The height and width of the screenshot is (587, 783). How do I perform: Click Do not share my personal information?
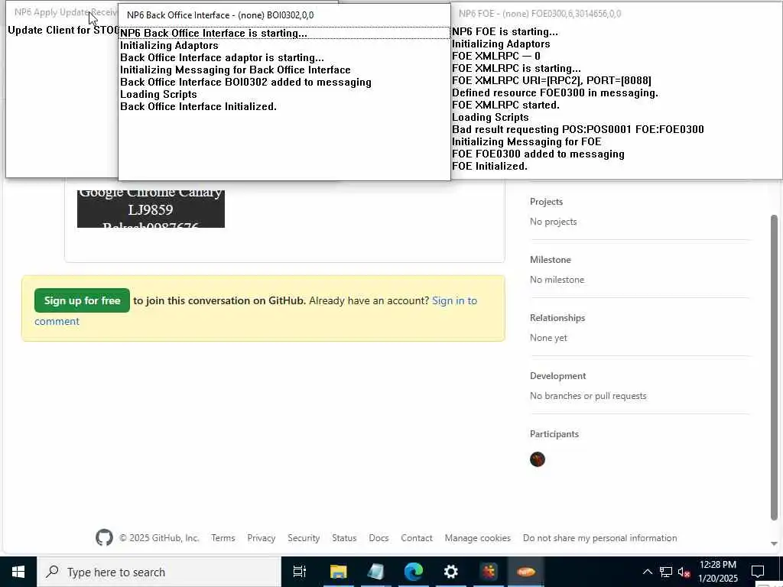click(x=599, y=537)
